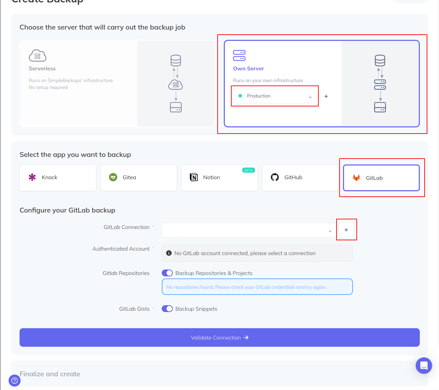This screenshot has height=390, width=439.
Task: Click the Knack asterisk logo
Action: (32, 177)
